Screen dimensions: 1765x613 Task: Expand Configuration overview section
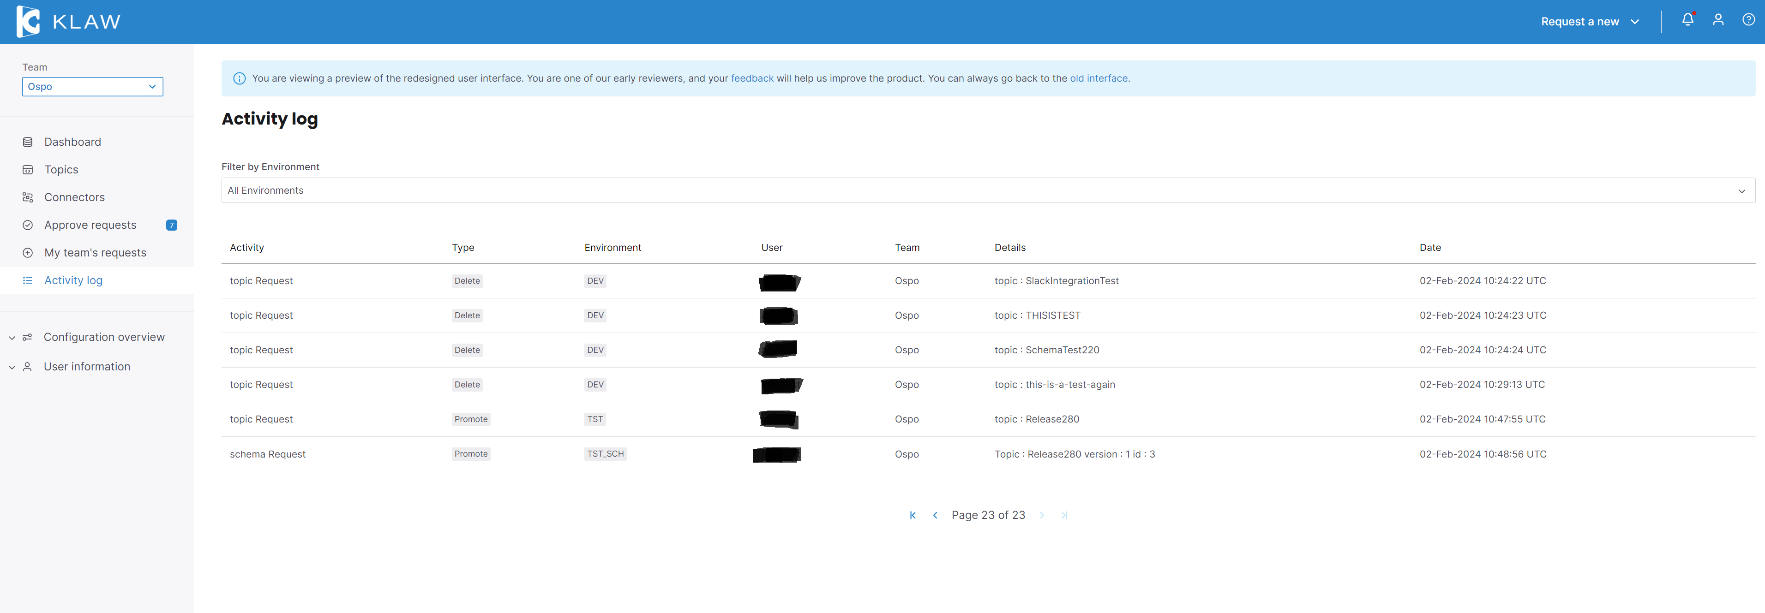[103, 337]
